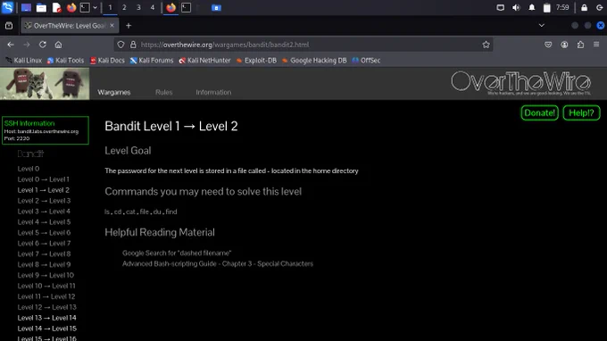Open Level 2 → Level 3 sidebar link

click(x=44, y=201)
